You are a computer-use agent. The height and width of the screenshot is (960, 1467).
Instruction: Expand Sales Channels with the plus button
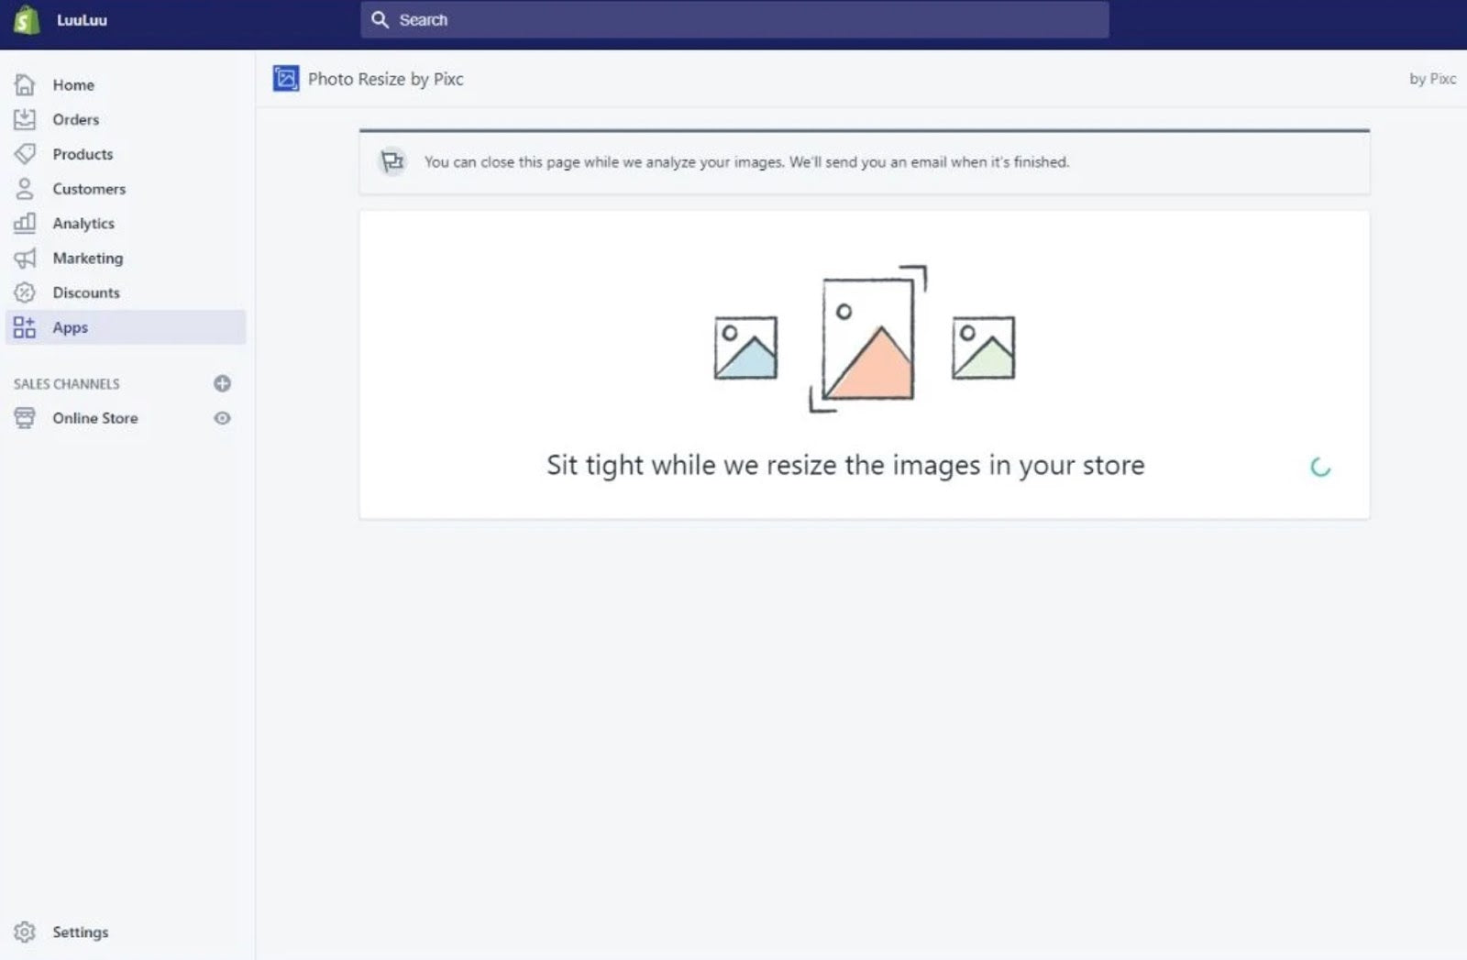click(222, 383)
